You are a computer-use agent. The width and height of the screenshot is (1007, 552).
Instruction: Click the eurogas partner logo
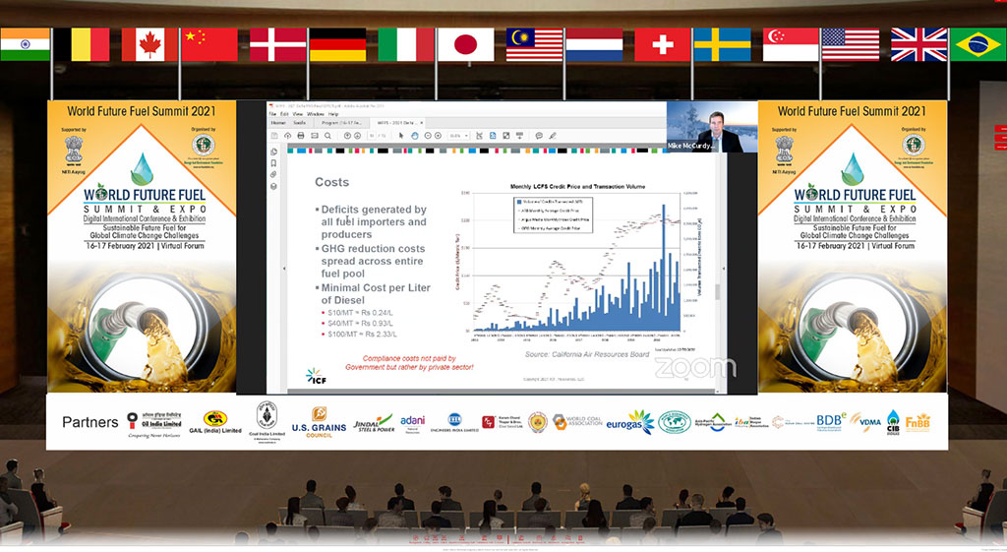[630, 423]
